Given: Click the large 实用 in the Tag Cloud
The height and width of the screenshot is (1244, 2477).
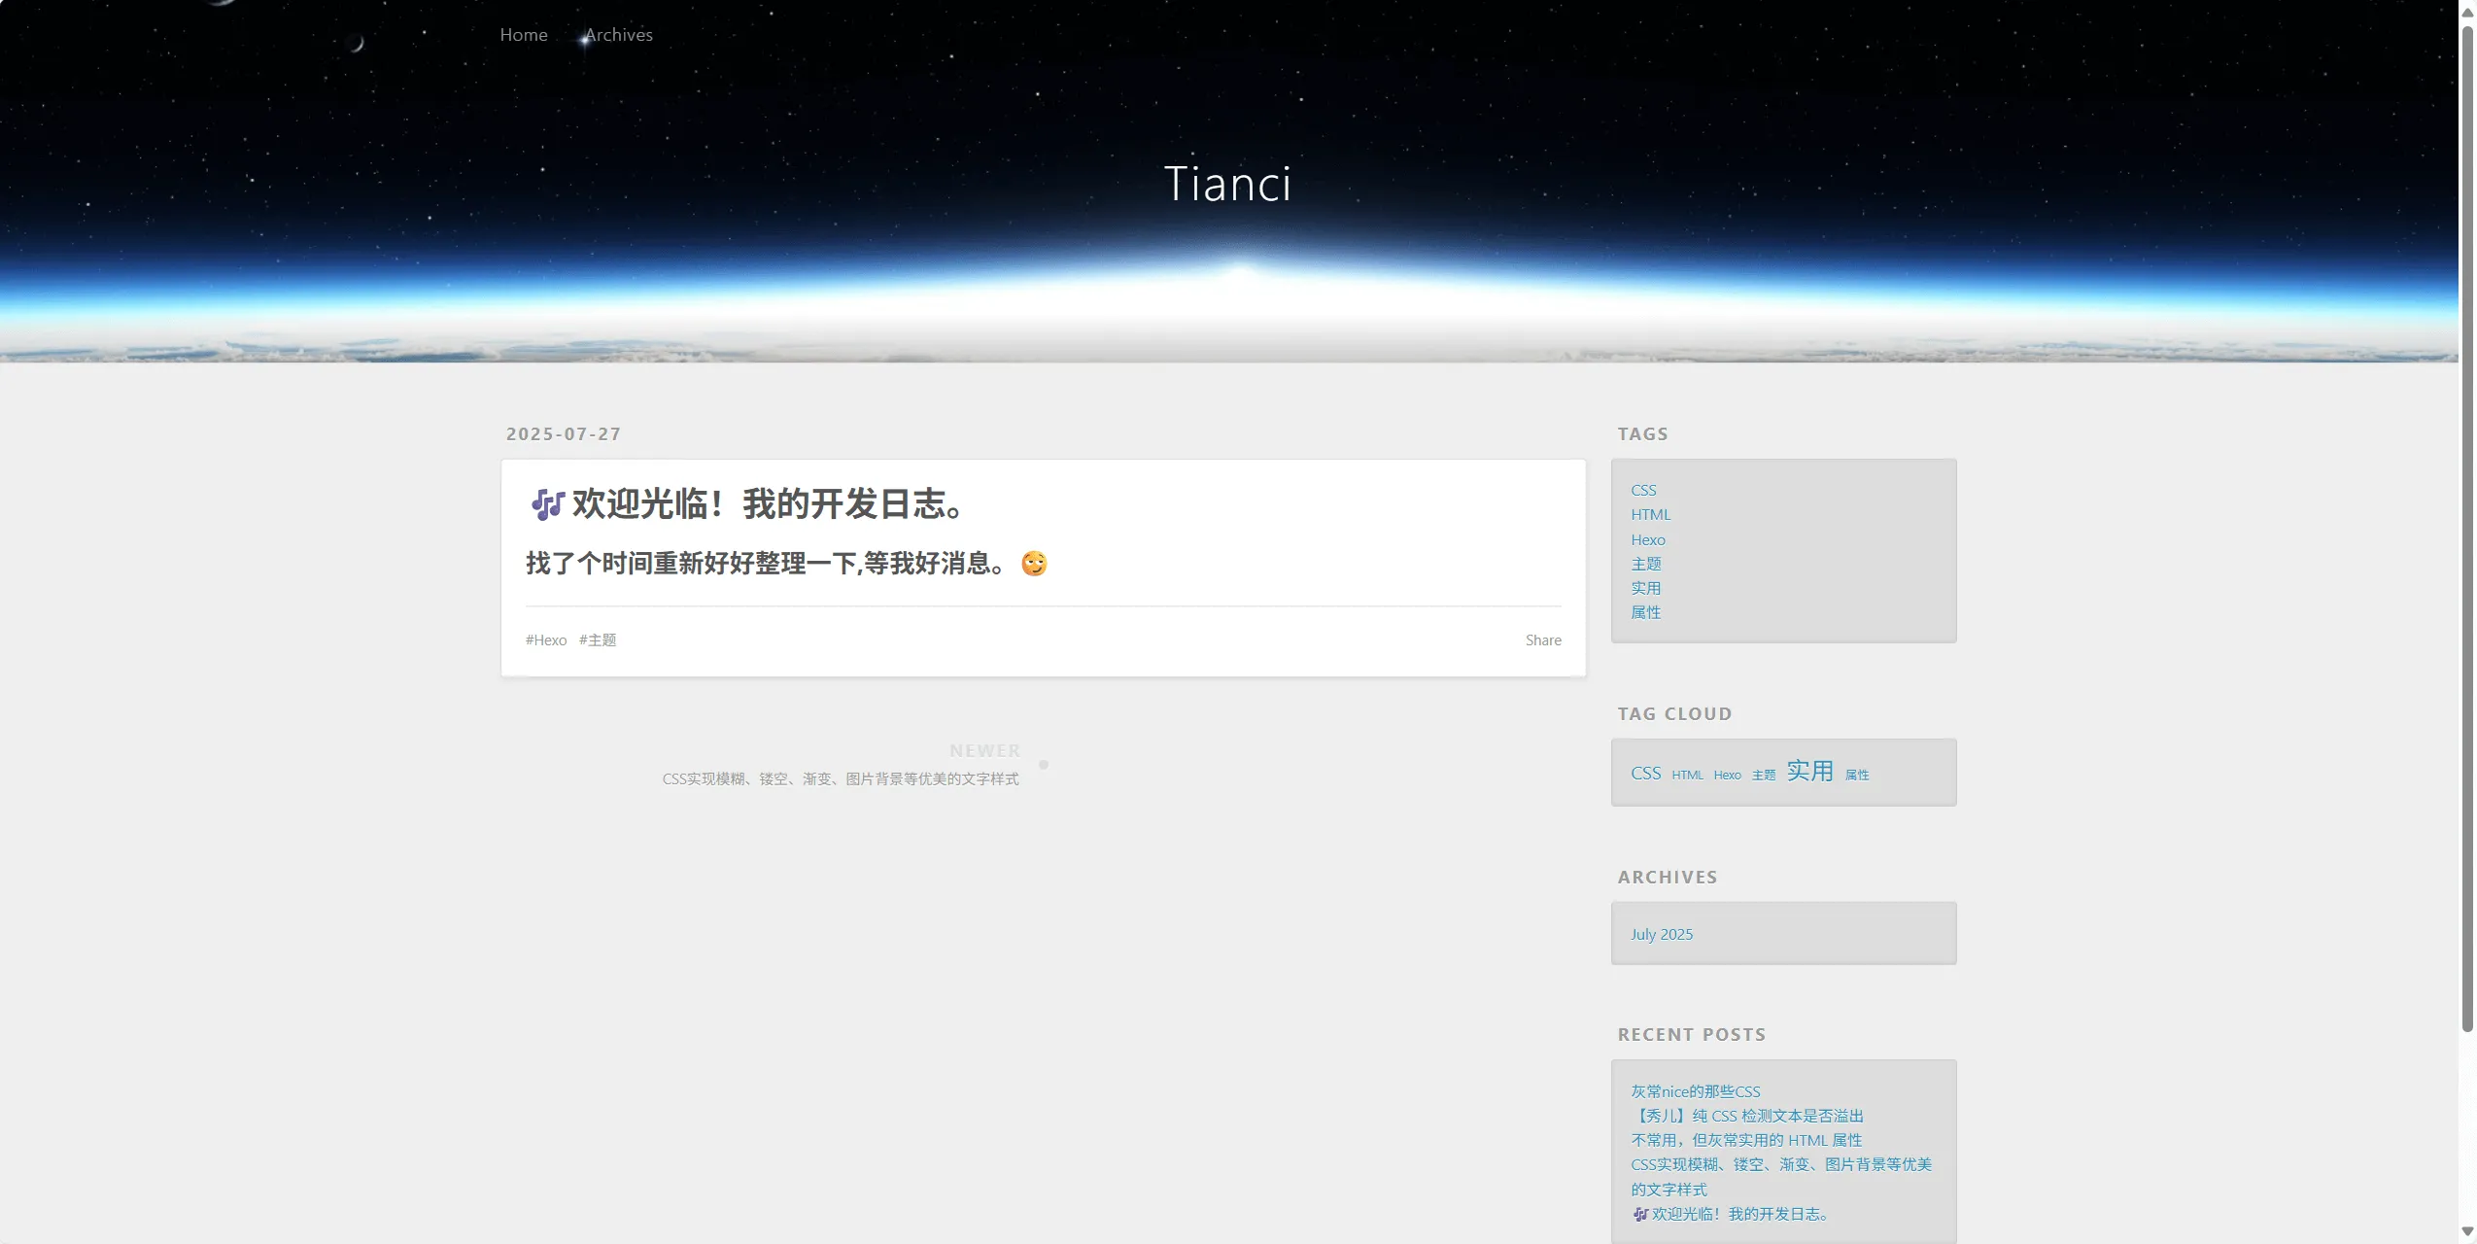Looking at the screenshot, I should (1810, 772).
